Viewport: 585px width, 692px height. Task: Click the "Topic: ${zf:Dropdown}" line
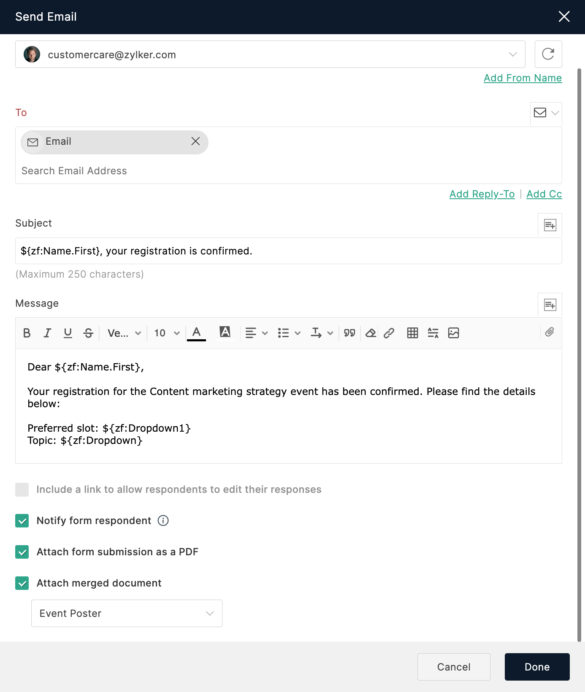[85, 441]
